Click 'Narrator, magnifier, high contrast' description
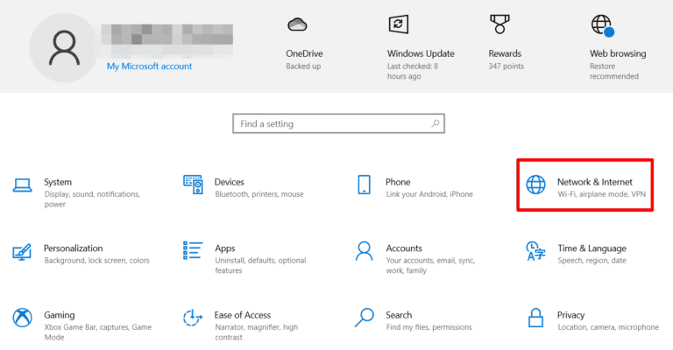The height and width of the screenshot is (350, 673). pos(256,332)
